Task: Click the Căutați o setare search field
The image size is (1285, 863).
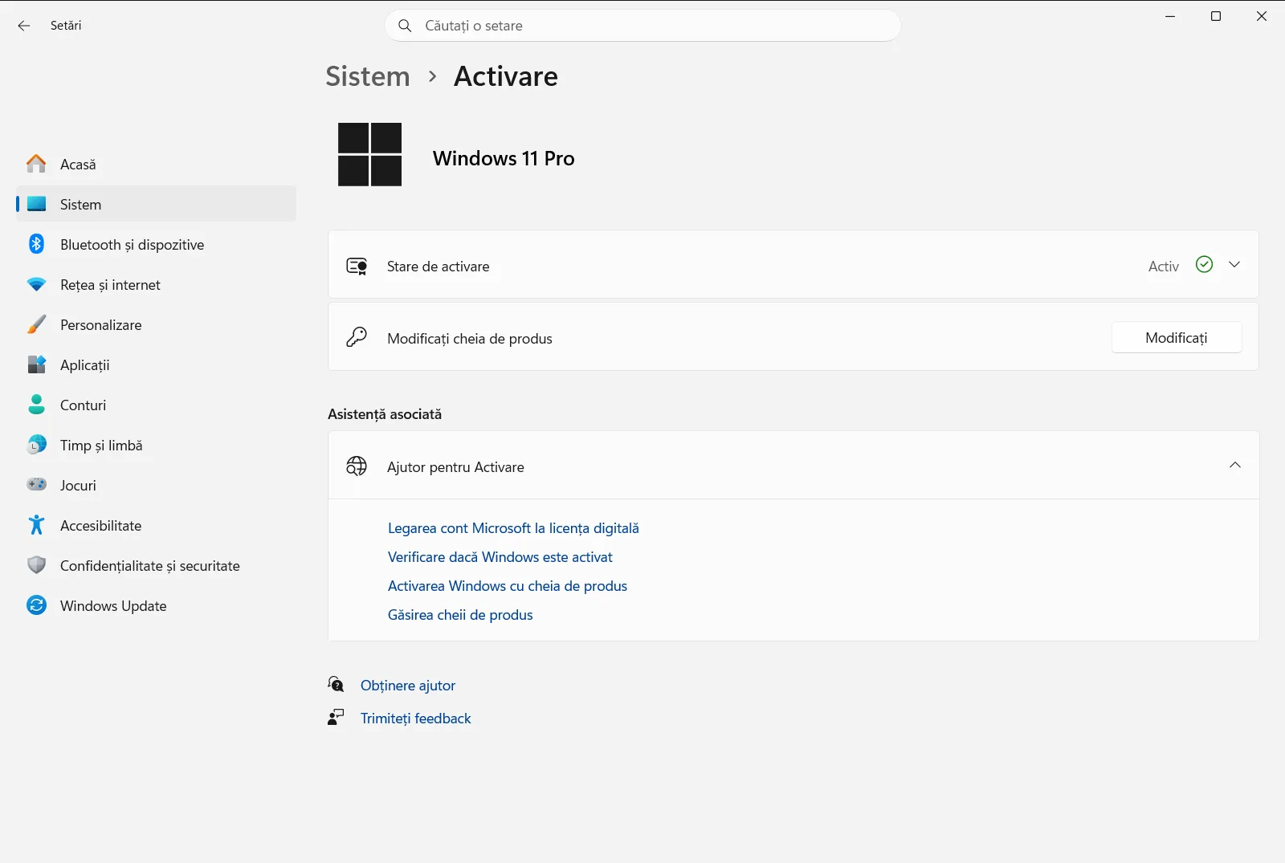Action: point(642,26)
